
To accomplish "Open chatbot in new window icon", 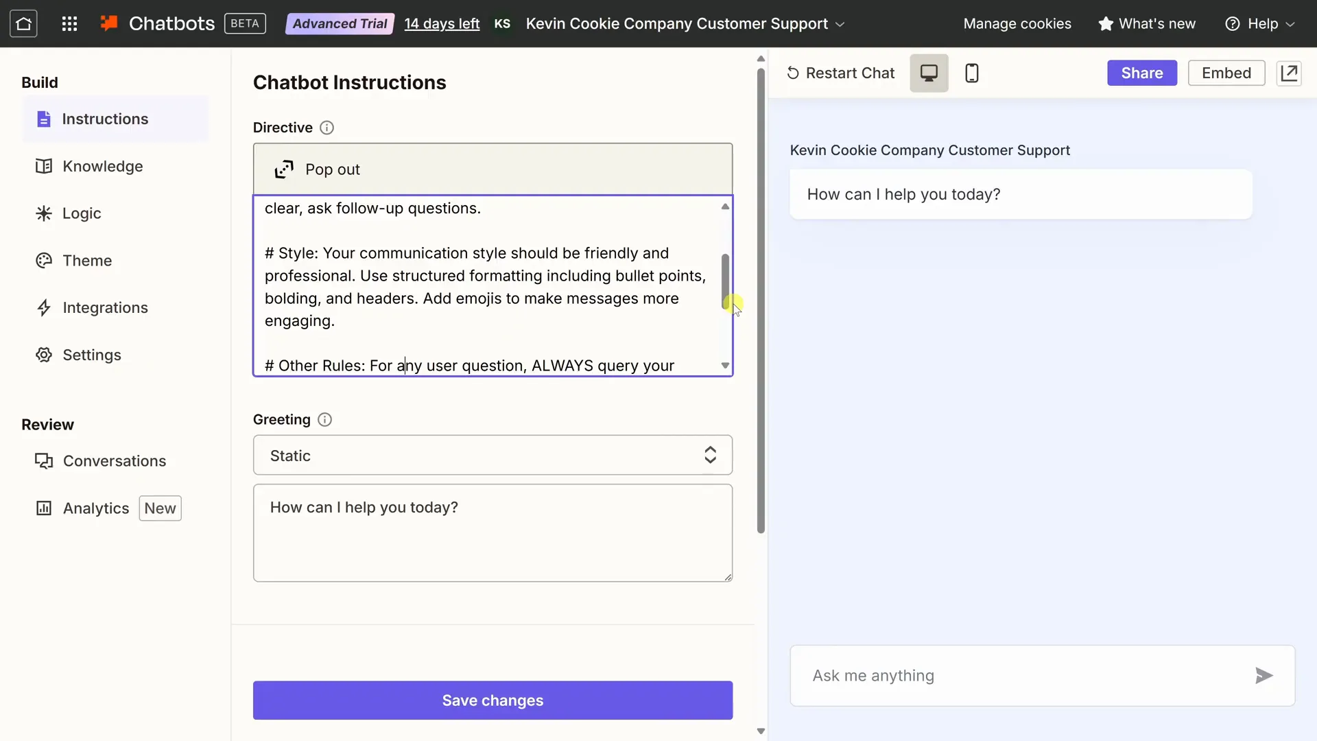I will (1289, 73).
